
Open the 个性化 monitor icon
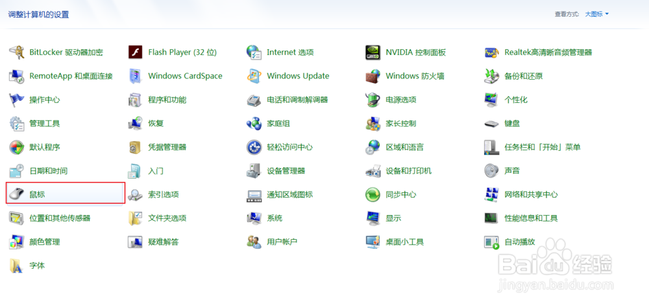coord(492,100)
